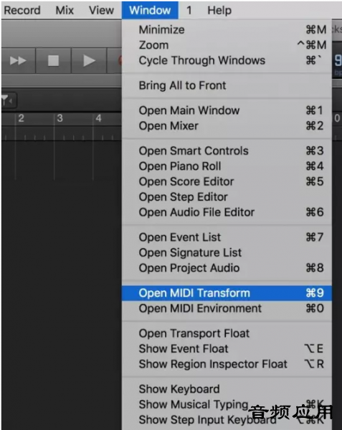
Task: Open the Help menu
Action: [x=219, y=11]
